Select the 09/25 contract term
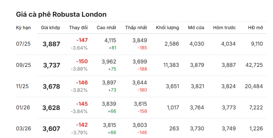The image size is (273, 138). [x=23, y=65]
